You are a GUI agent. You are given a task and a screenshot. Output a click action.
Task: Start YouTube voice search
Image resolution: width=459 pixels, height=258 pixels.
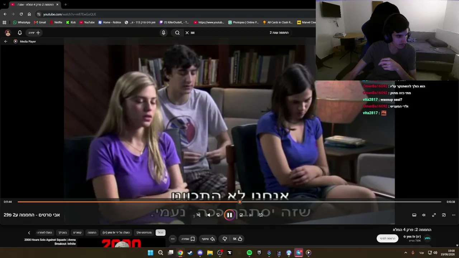point(164,33)
